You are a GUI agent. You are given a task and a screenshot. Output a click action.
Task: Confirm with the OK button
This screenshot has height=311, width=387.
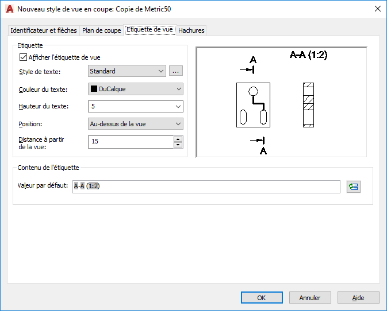click(x=261, y=298)
